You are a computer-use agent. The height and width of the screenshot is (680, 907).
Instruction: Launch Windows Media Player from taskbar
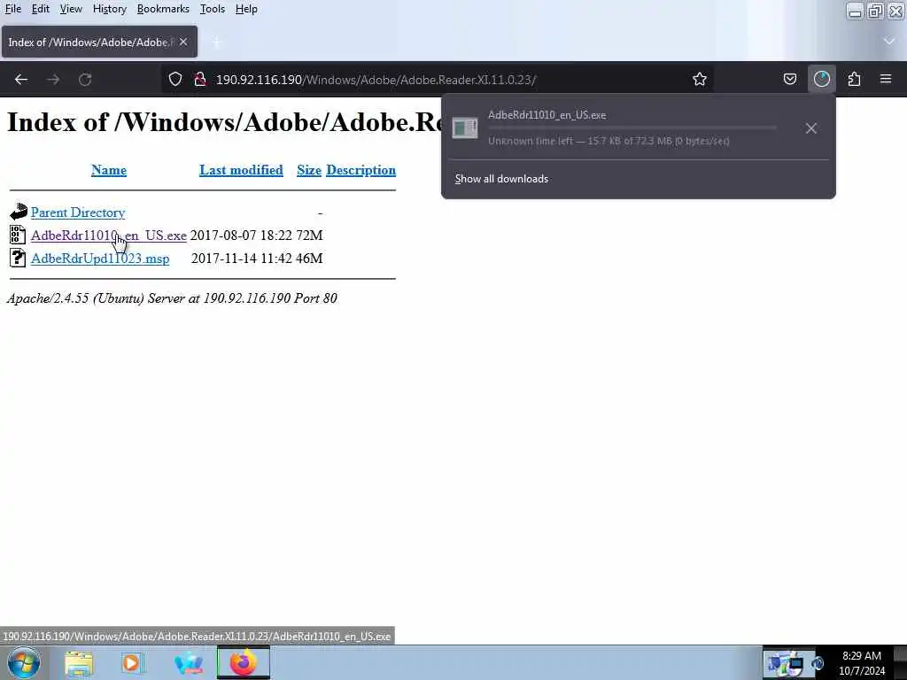133,663
